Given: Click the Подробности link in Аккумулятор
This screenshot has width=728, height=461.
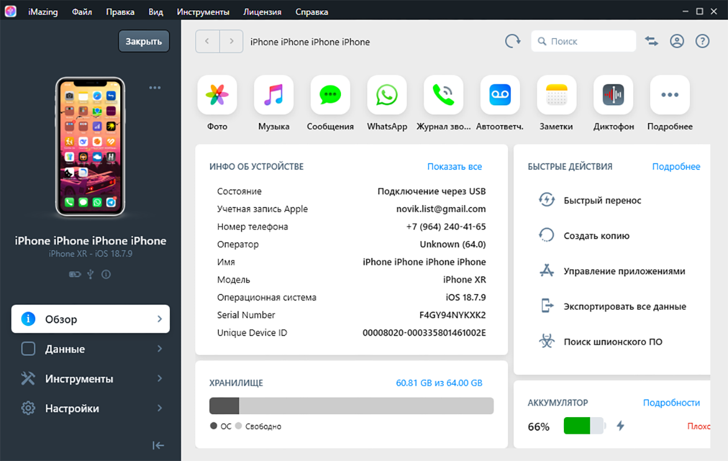Looking at the screenshot, I should click(x=671, y=403).
